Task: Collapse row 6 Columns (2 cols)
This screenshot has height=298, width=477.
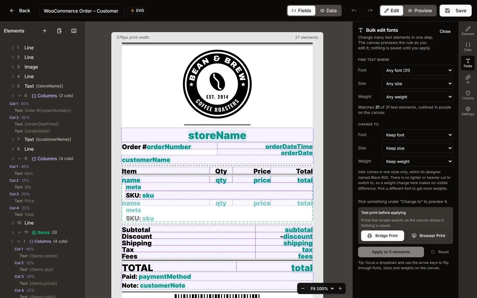Action: [x=19, y=96]
